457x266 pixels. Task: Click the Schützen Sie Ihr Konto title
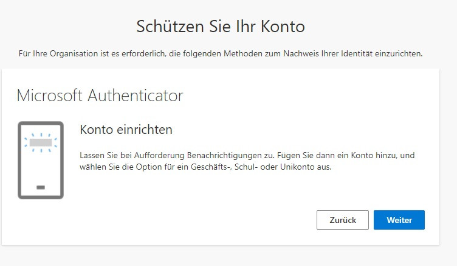[x=221, y=27]
